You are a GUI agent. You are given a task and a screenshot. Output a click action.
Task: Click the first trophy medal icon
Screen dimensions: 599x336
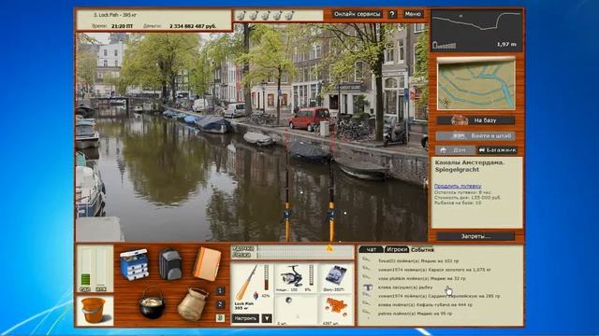pos(241,15)
